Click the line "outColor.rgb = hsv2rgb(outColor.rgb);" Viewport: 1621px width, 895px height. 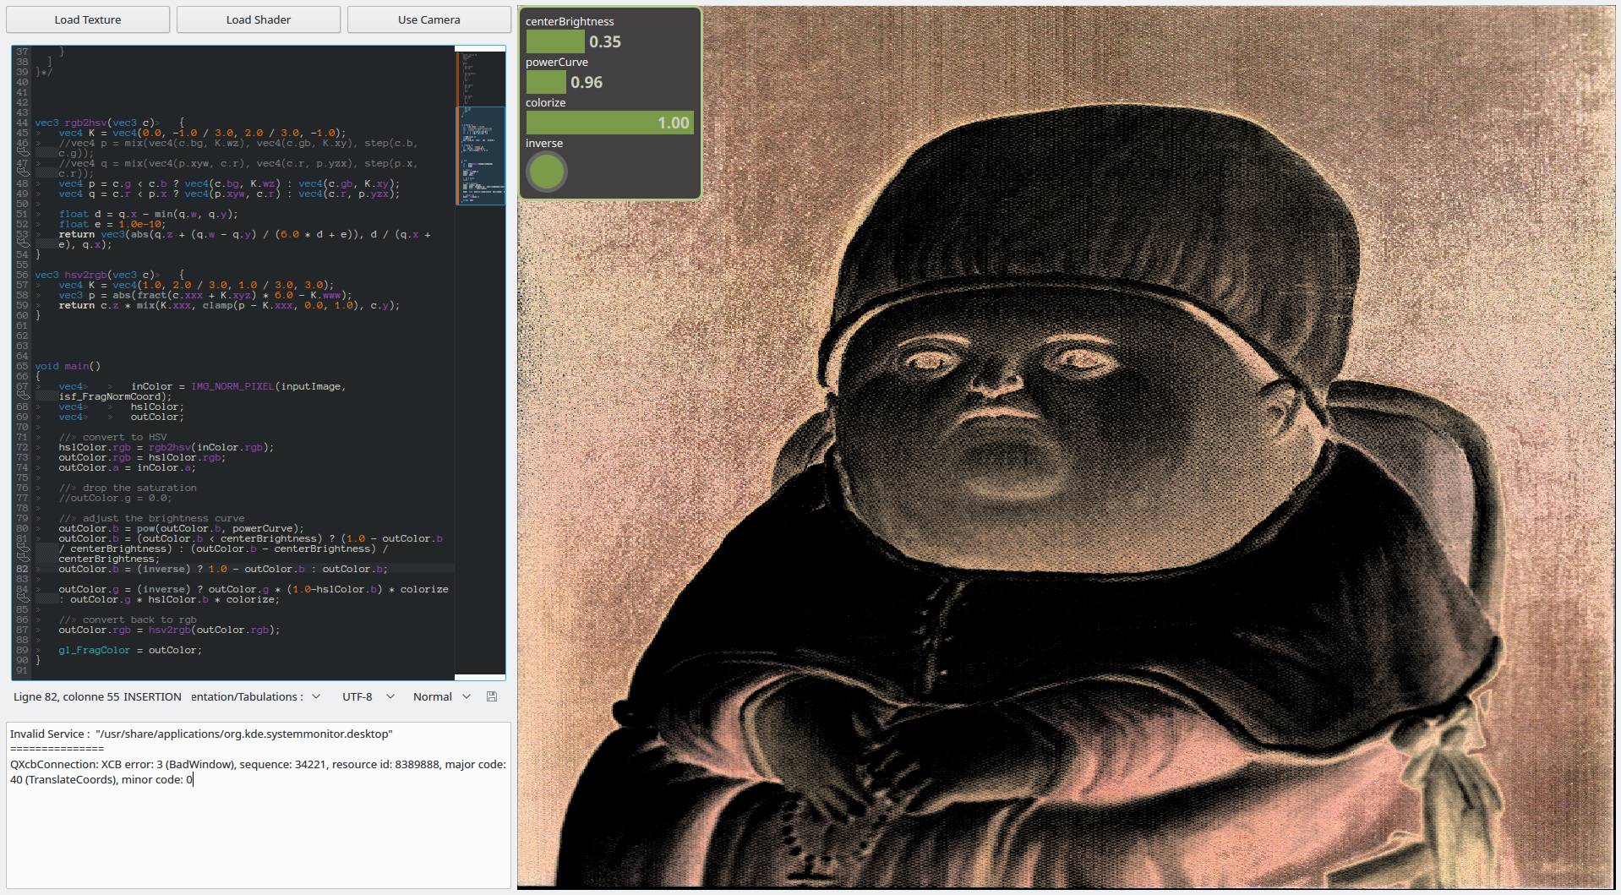click(x=169, y=630)
